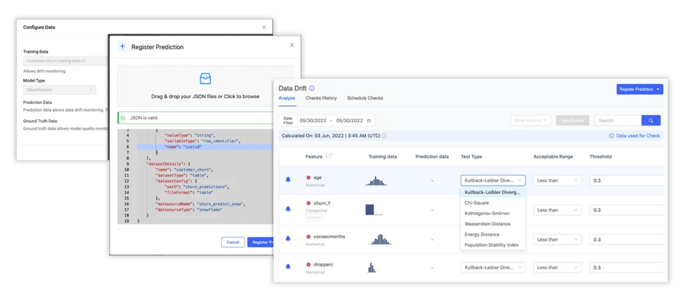This screenshot has height=307, width=690.
Task: Click the red status icon beside age
Action: pos(308,177)
